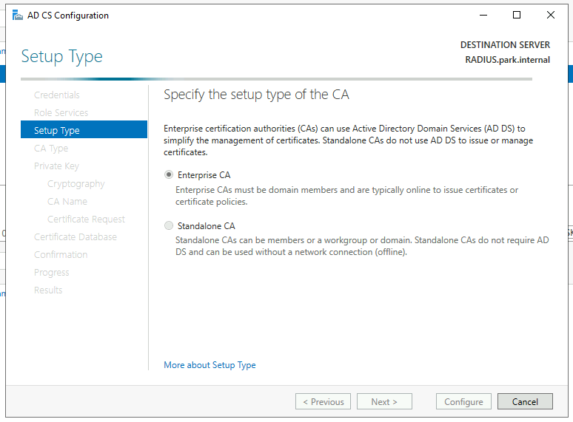Screen dimensions: 573x422
Task: Go to the Credentials step
Action: [x=57, y=95]
